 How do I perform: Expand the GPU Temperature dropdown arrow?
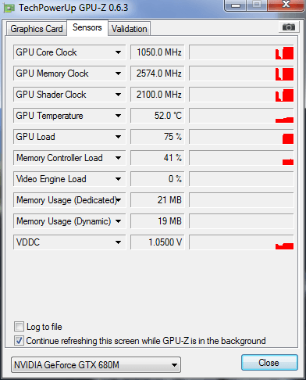(118, 116)
